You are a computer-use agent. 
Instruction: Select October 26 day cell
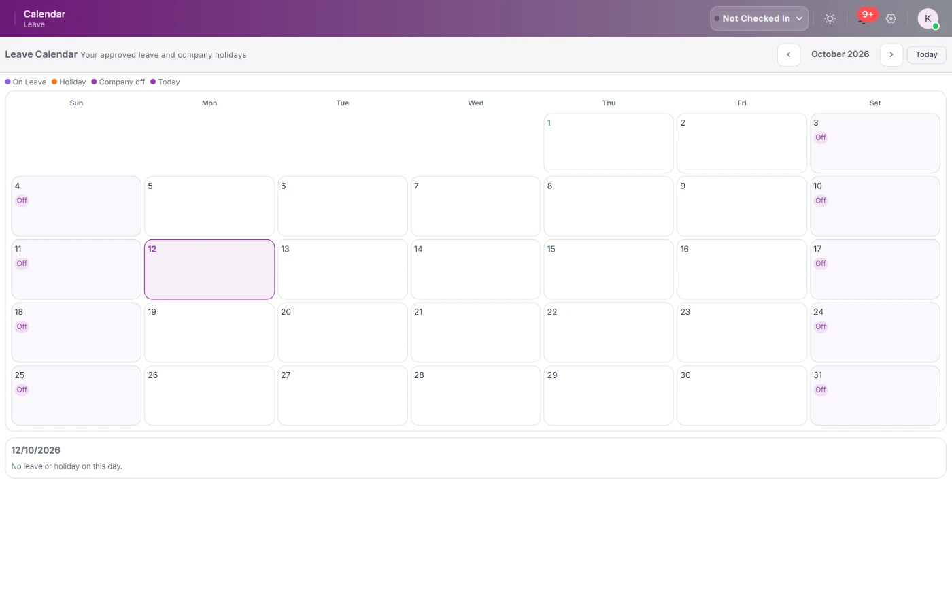pyautogui.click(x=209, y=396)
